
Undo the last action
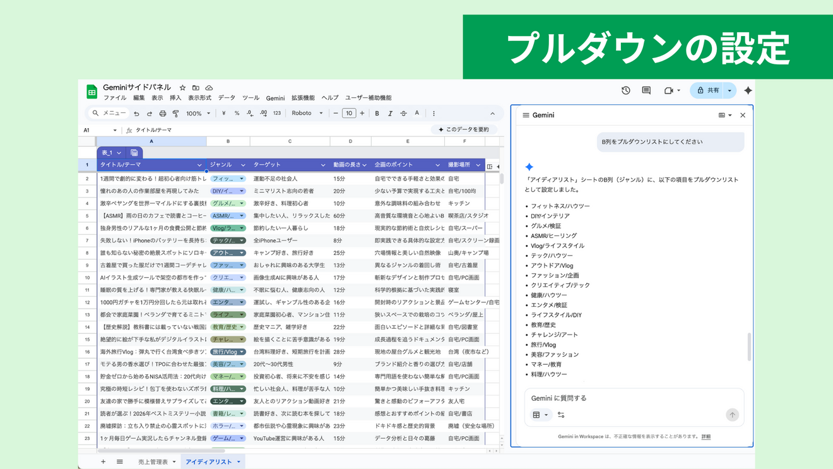pos(136,114)
